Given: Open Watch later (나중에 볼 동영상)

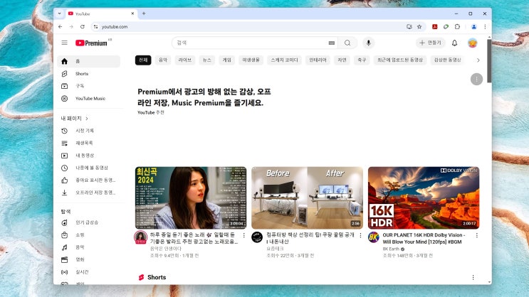Looking at the screenshot, I should coord(88,168).
